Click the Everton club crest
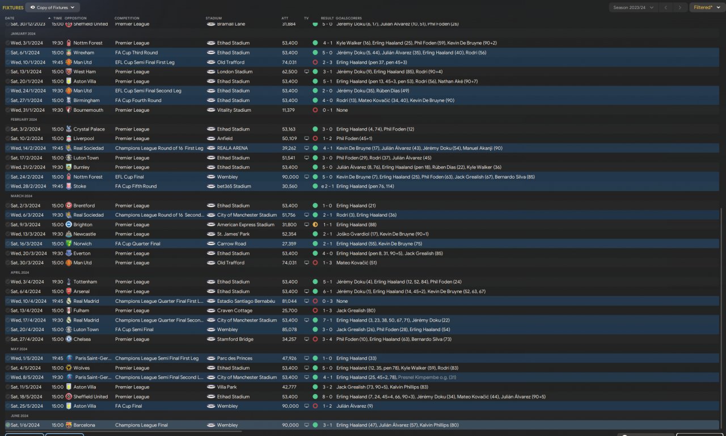This screenshot has height=436, width=726. [x=69, y=253]
